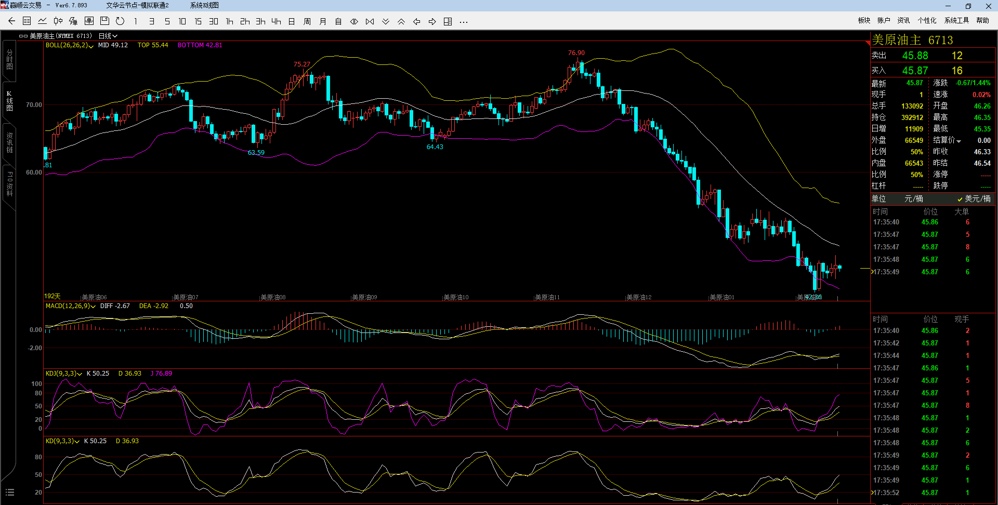
Task: Open the three-dot more options icon
Action: pos(464,22)
